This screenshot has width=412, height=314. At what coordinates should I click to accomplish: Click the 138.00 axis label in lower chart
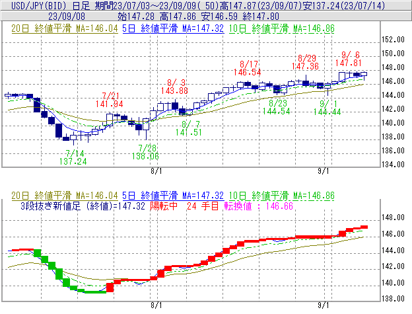[393, 299]
